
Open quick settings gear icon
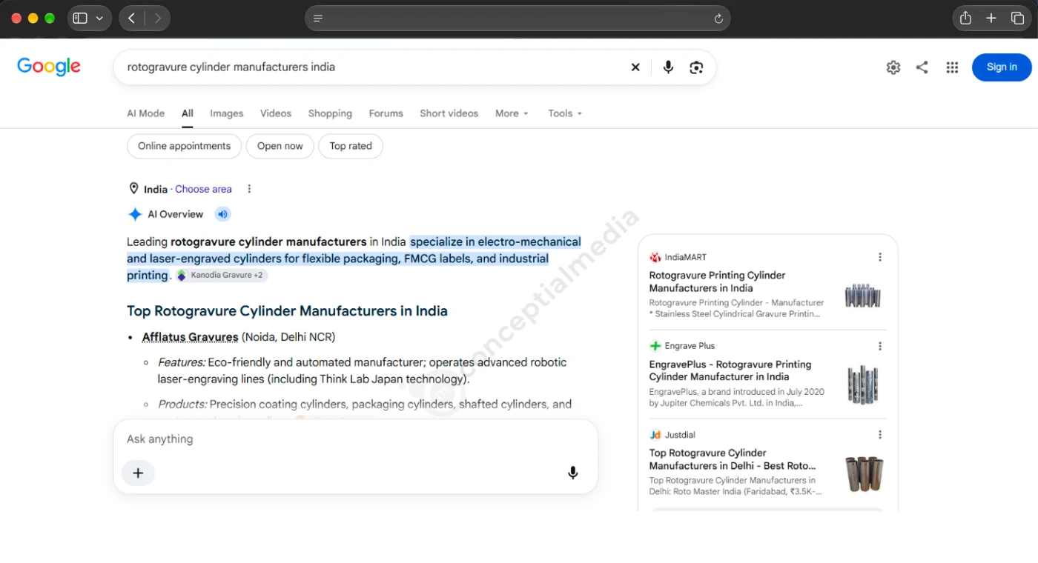click(x=893, y=67)
